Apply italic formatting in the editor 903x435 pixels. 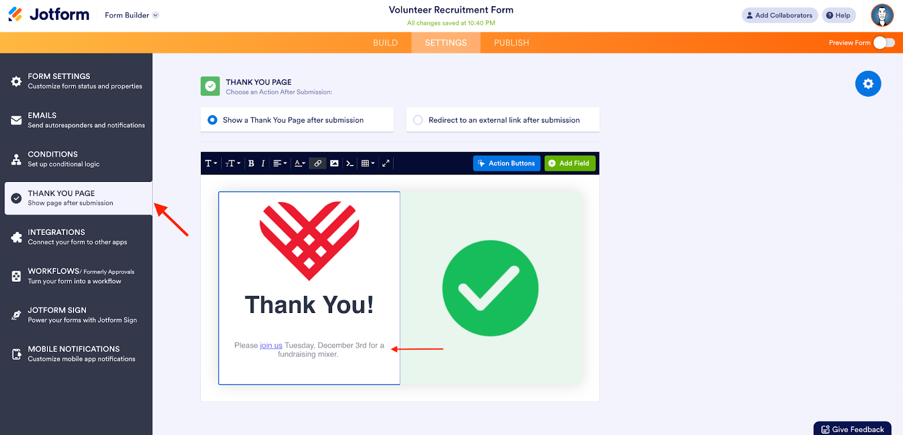pyautogui.click(x=263, y=163)
